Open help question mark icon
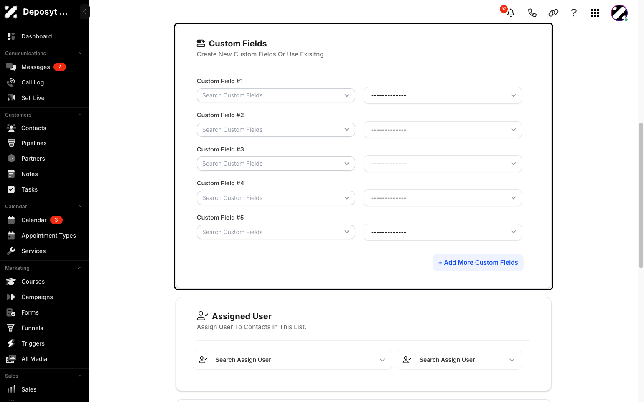This screenshot has width=644, height=402. tap(574, 13)
